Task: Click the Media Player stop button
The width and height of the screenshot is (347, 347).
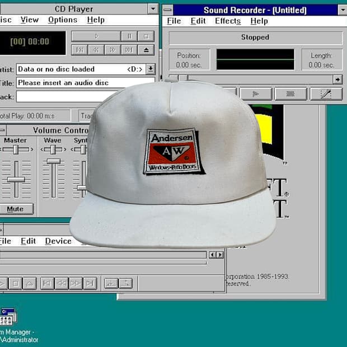Action: coord(16,283)
